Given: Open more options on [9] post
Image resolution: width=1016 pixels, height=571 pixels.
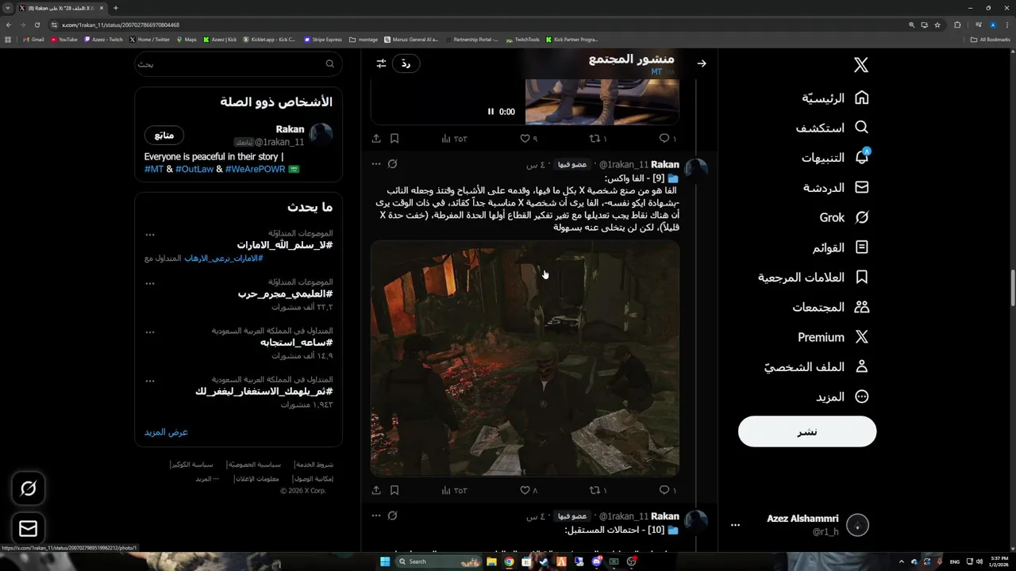Looking at the screenshot, I should tap(376, 164).
